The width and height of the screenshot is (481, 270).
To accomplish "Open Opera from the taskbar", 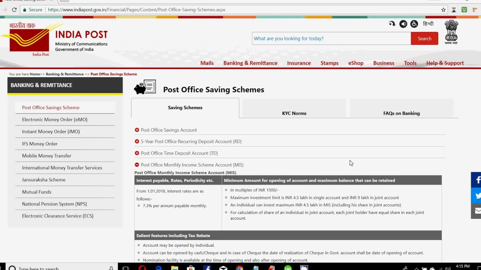I will (x=142, y=268).
